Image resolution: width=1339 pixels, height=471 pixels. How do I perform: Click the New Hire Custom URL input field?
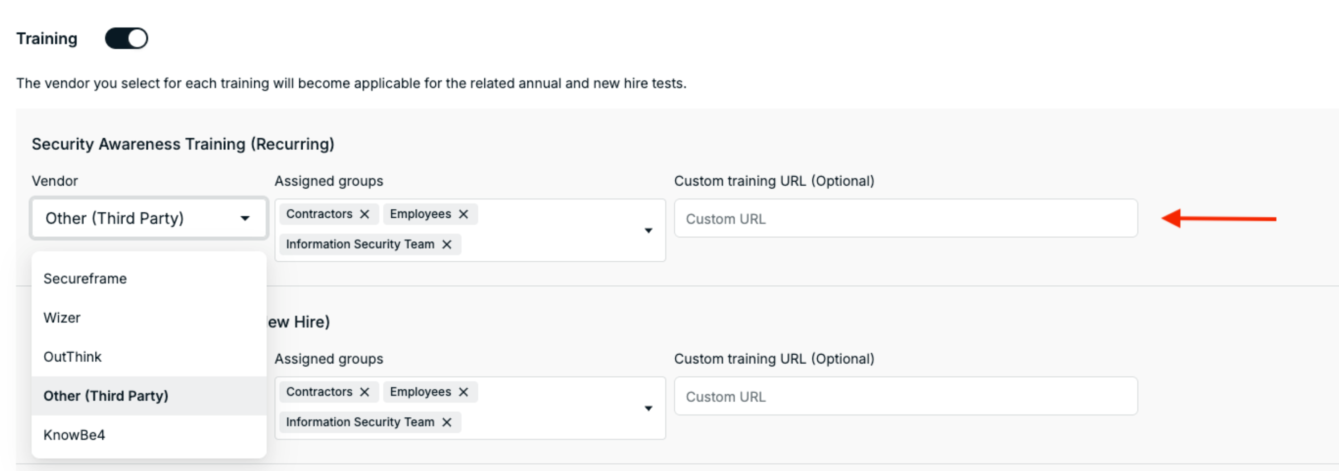[905, 396]
